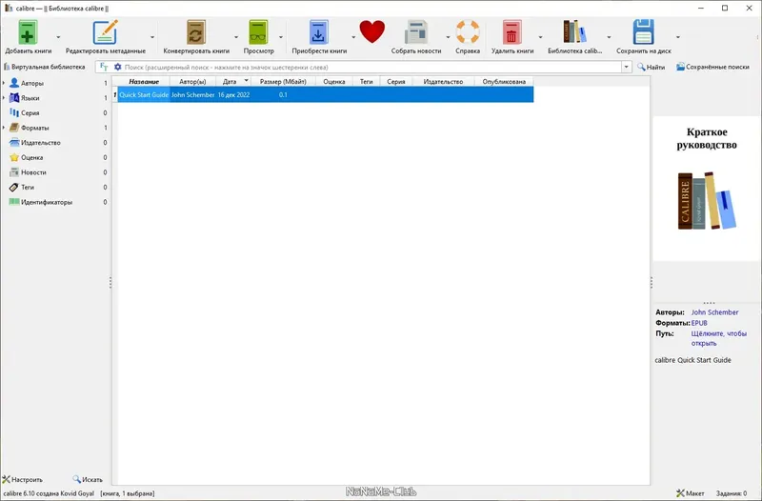Click the Сохранить на диск (Save to disk) floppy icon
Screen dimensions: 762x501
(644, 32)
